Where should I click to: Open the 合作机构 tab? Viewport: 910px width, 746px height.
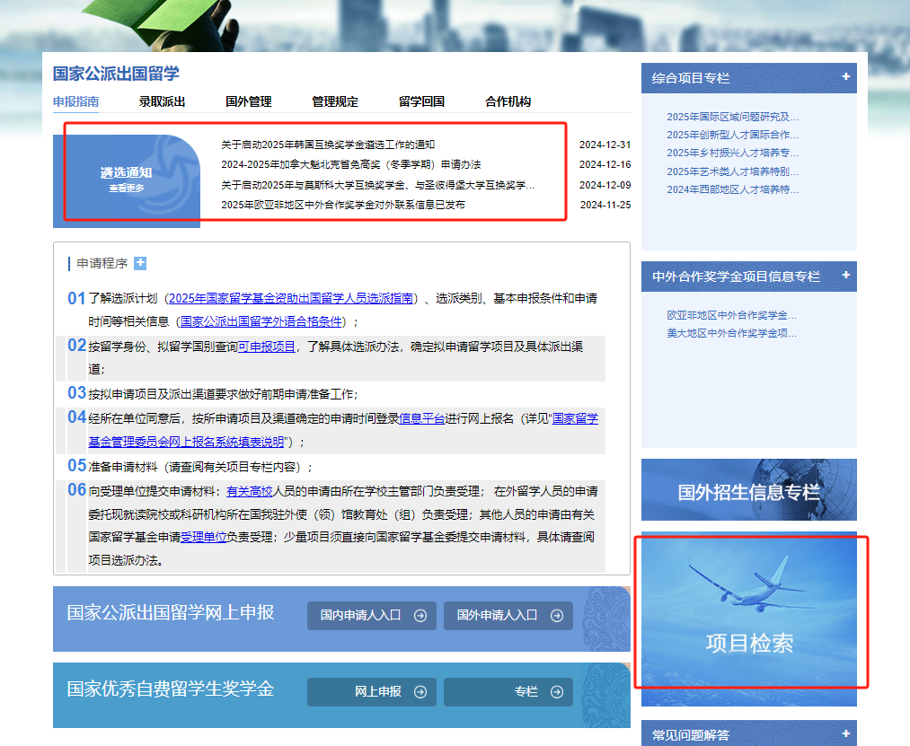pos(508,101)
